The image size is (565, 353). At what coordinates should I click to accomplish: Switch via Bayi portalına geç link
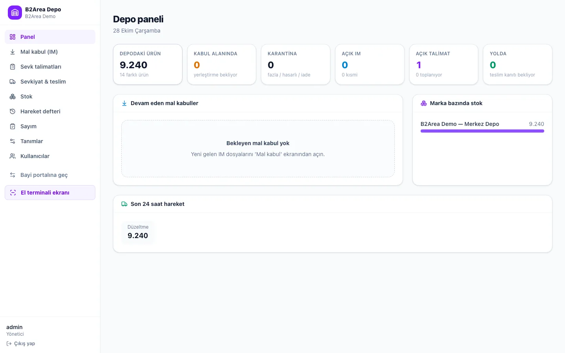point(50,175)
